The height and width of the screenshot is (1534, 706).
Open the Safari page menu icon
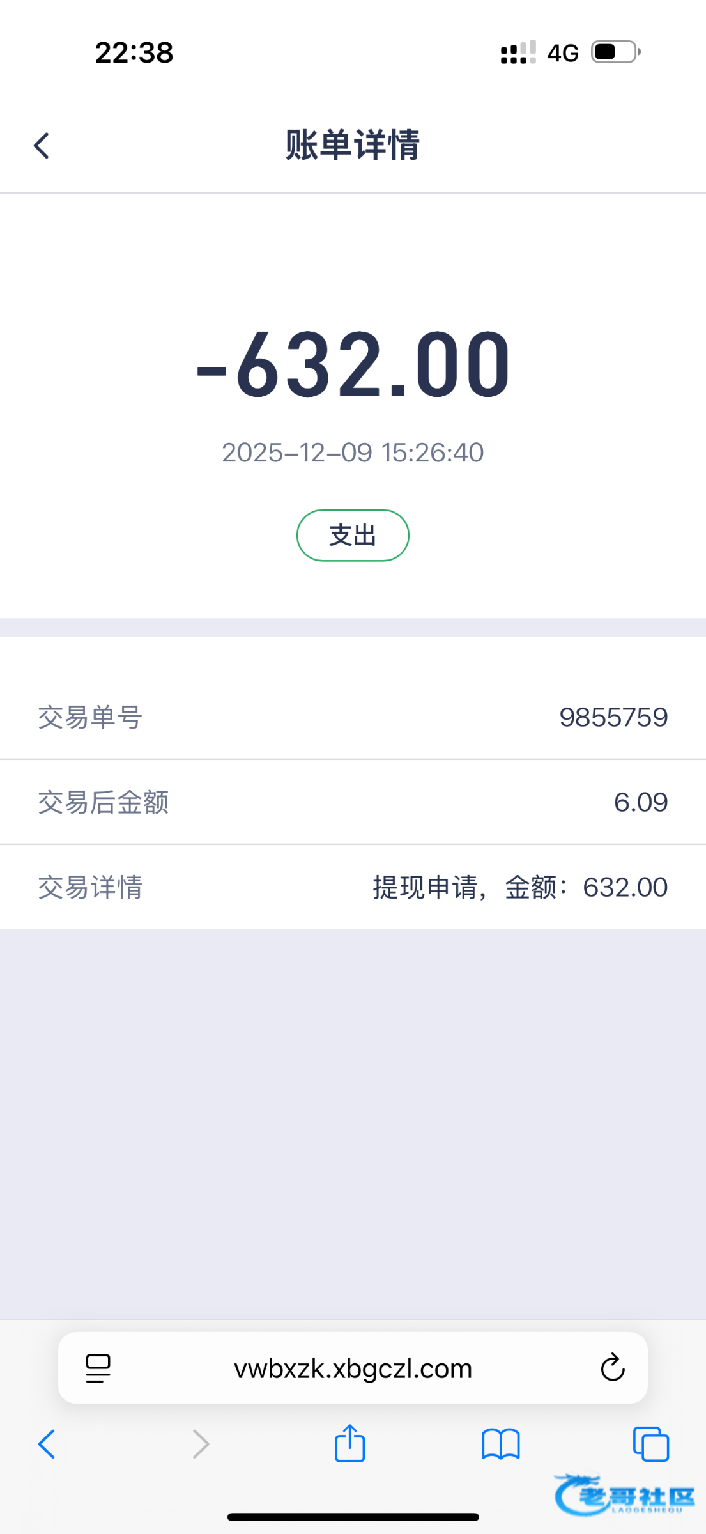point(98,1368)
